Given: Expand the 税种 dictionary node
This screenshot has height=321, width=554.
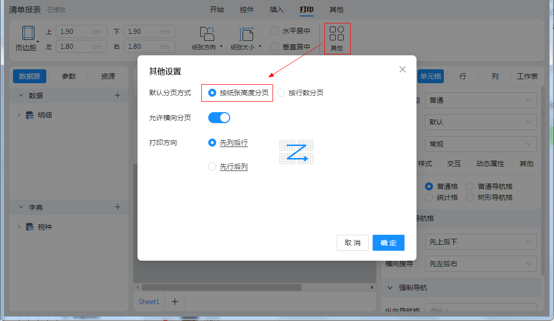Looking at the screenshot, I should (x=19, y=227).
